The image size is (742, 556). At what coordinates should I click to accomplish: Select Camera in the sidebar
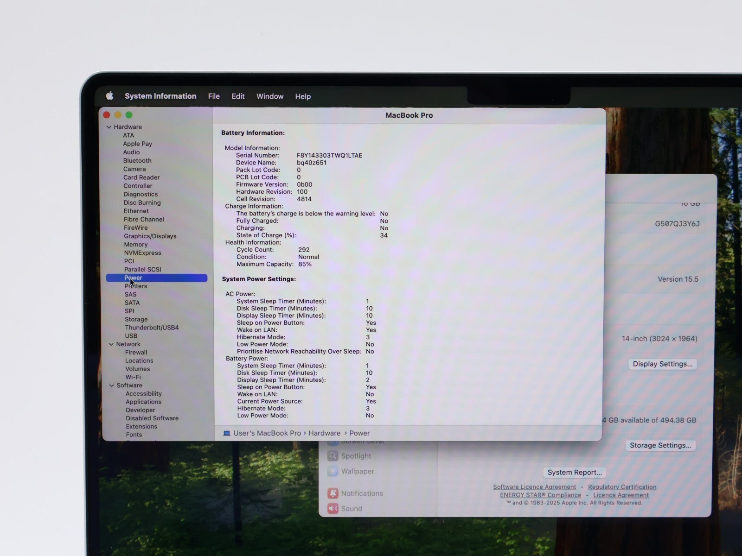click(x=134, y=169)
